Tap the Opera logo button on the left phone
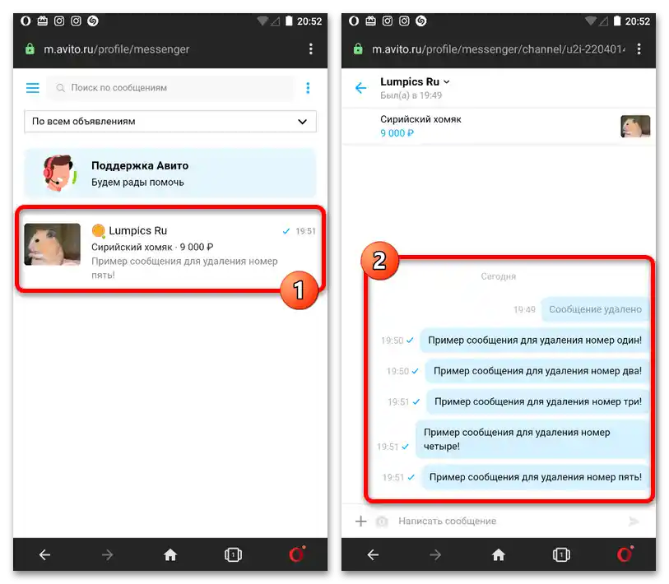This screenshot has width=669, height=584. coord(296,554)
